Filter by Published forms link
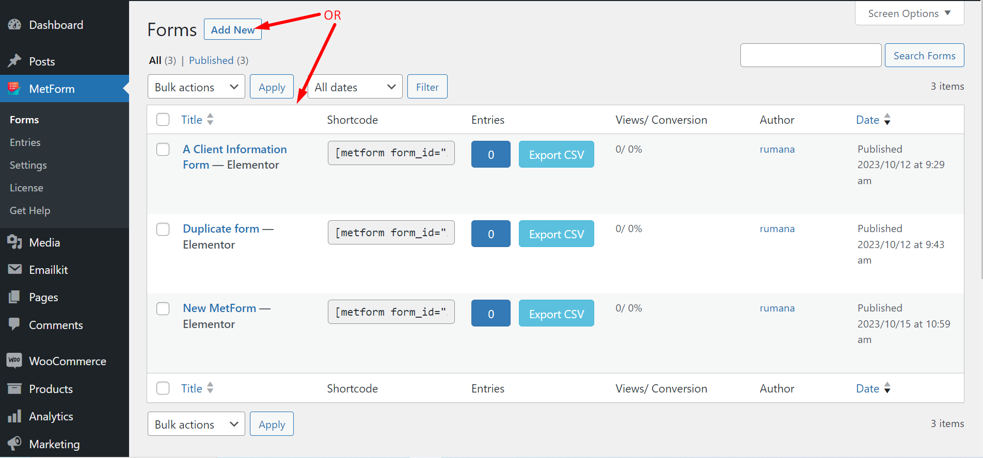This screenshot has height=458, width=983. (x=211, y=60)
